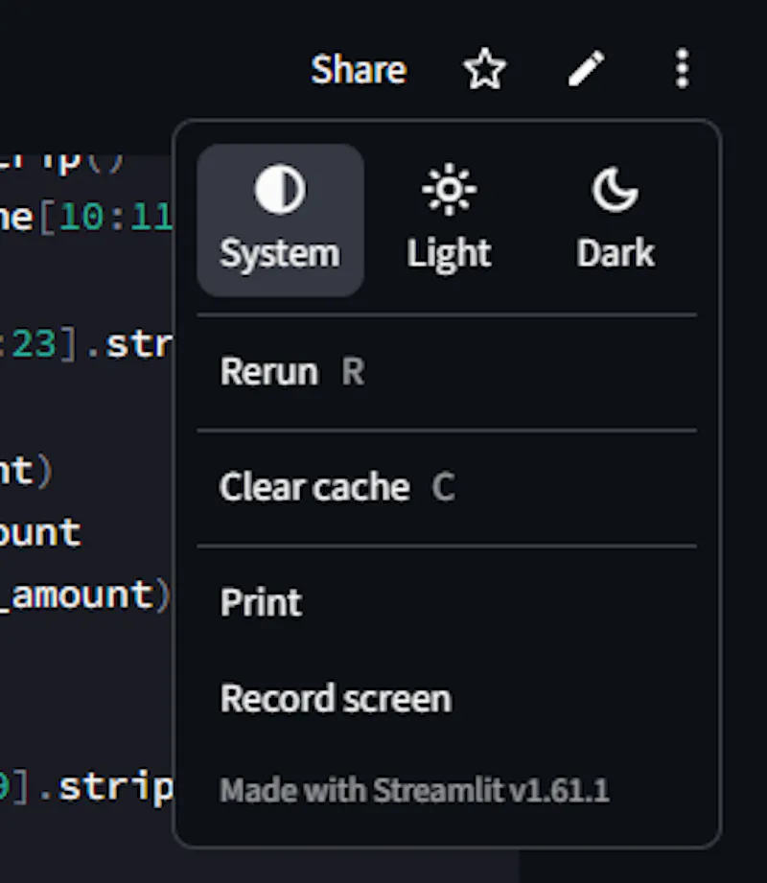Screen dimensions: 767x883
Task: Choose Rerun from the menu
Action: click(447, 372)
